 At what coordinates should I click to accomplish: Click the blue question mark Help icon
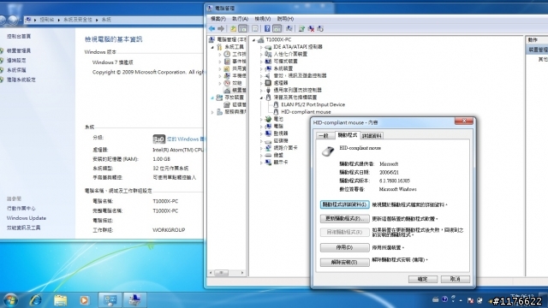pyautogui.click(x=267, y=28)
